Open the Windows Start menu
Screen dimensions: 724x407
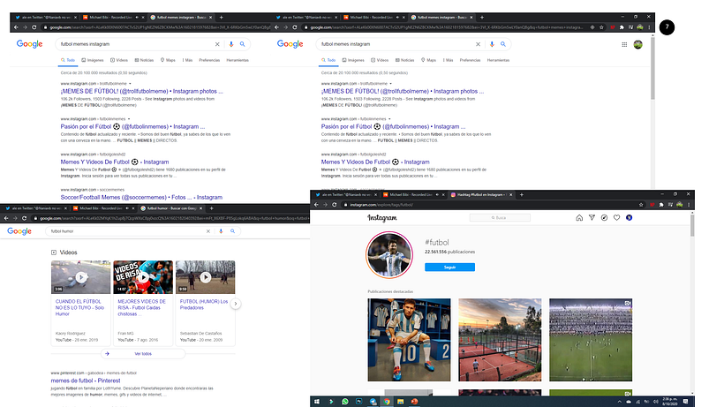[x=317, y=402]
